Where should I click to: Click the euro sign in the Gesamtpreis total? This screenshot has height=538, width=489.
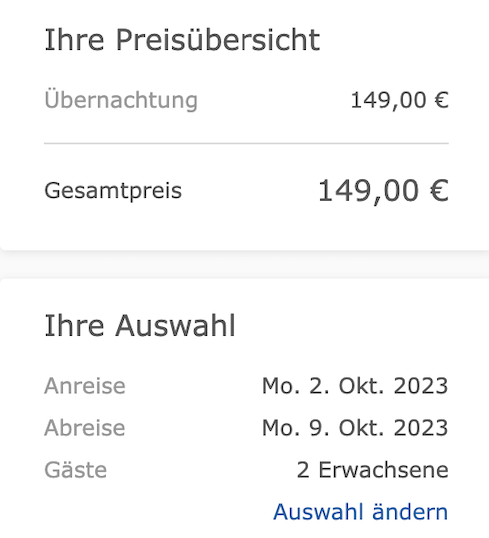pos(439,190)
